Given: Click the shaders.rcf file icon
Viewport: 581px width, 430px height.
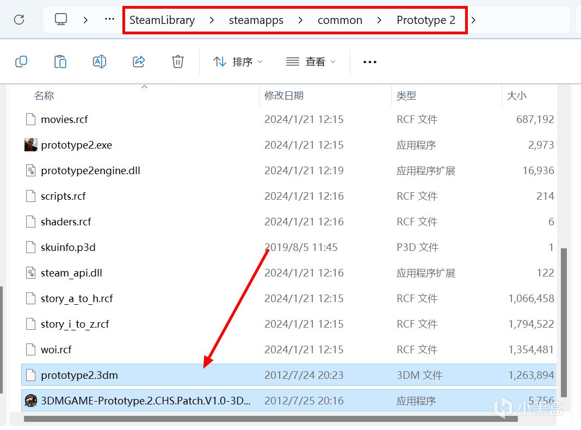Looking at the screenshot, I should [x=31, y=222].
